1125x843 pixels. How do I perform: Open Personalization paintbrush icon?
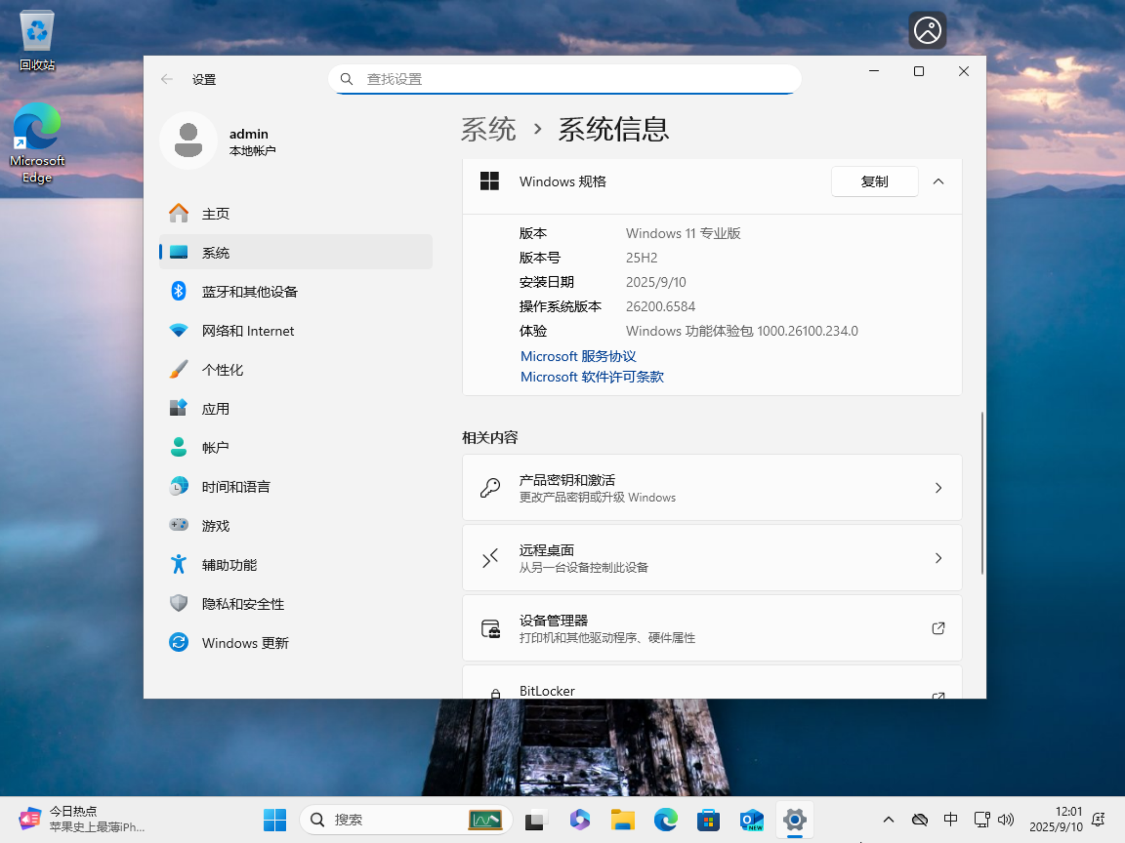178,369
